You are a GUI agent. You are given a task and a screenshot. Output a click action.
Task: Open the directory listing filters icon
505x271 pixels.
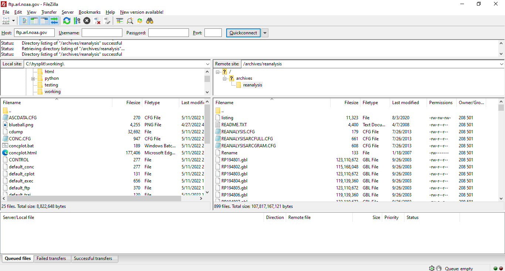click(x=119, y=21)
